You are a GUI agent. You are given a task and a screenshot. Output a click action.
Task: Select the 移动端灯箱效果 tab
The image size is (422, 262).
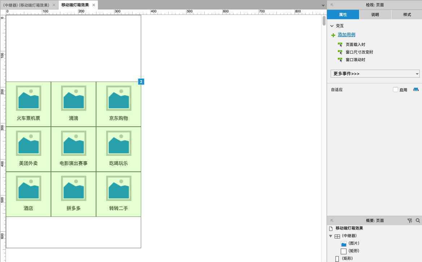(75, 5)
